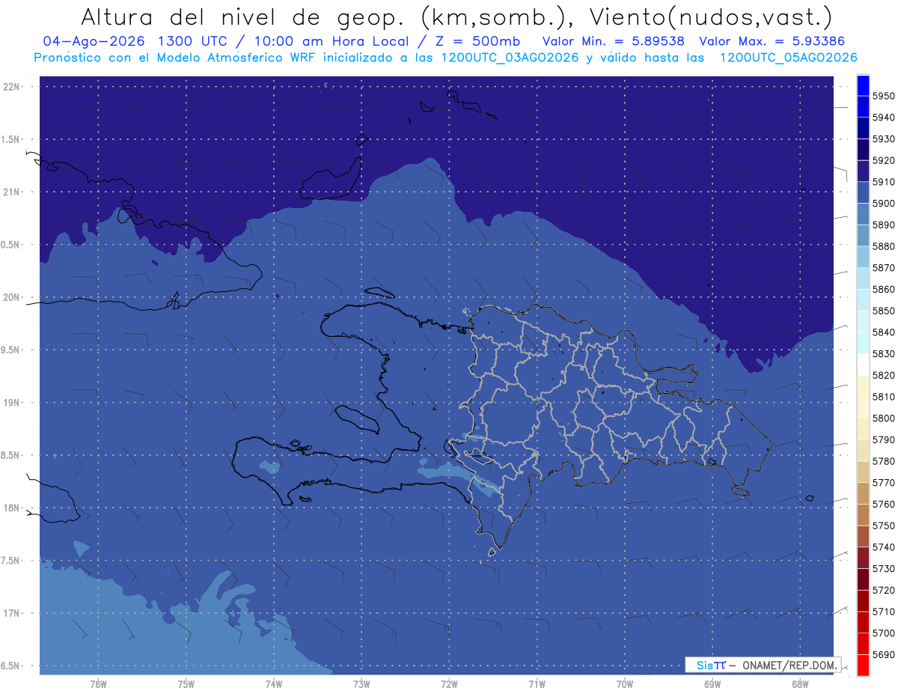Click the 5830 colorbar value label
The image size is (898, 694).
point(884,353)
